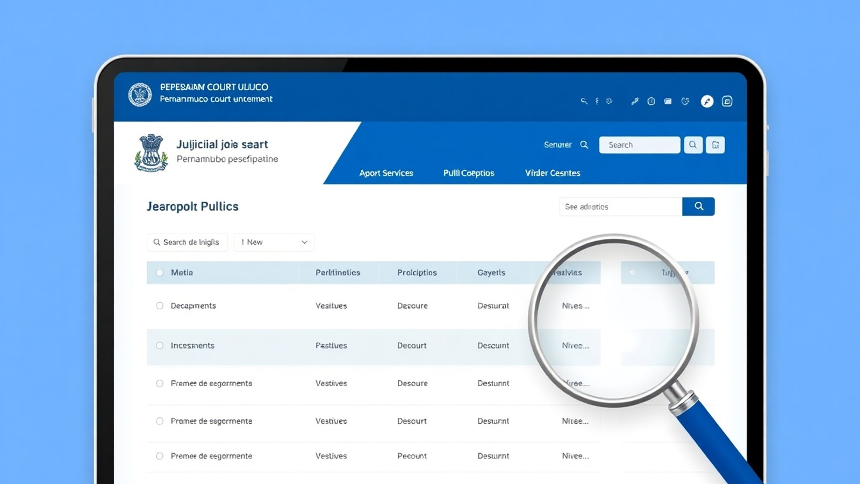Open the clock icon in the top bar
The image size is (860, 484).
[x=651, y=101]
